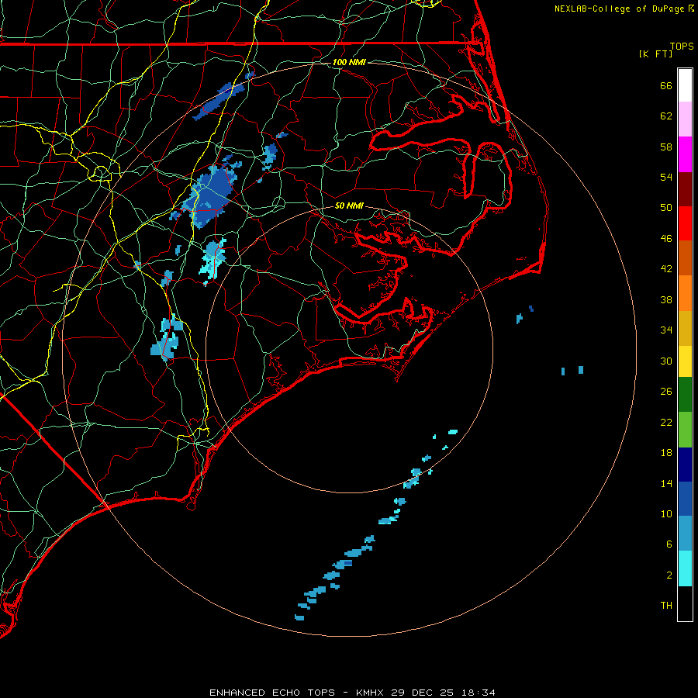Click the bright red legend swatch
This screenshot has height=698, width=698.
click(x=685, y=223)
